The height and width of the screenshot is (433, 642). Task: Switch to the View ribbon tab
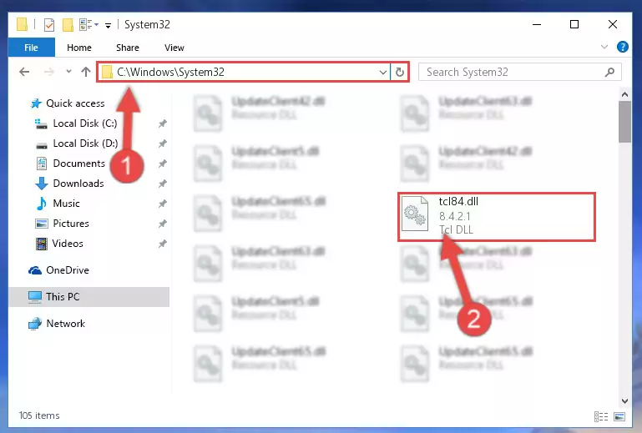coord(174,48)
